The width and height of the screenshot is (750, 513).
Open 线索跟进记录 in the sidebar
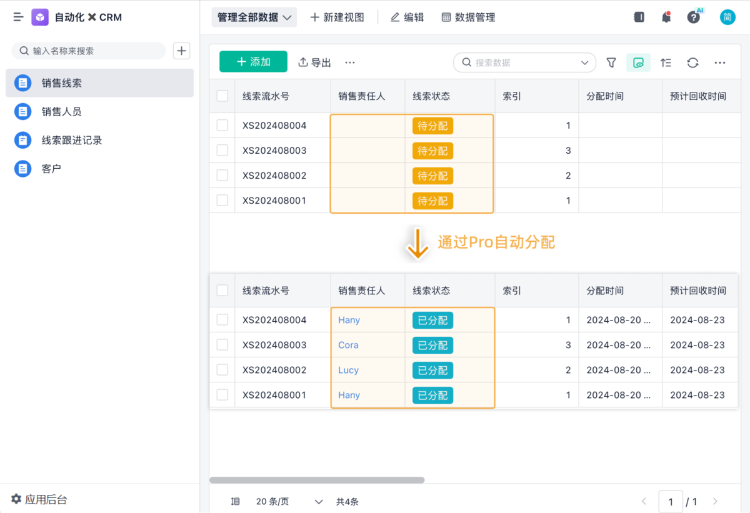pyautogui.click(x=72, y=141)
